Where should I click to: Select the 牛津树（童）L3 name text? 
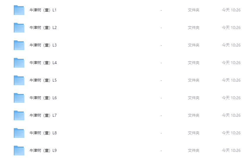pyautogui.click(x=43, y=45)
